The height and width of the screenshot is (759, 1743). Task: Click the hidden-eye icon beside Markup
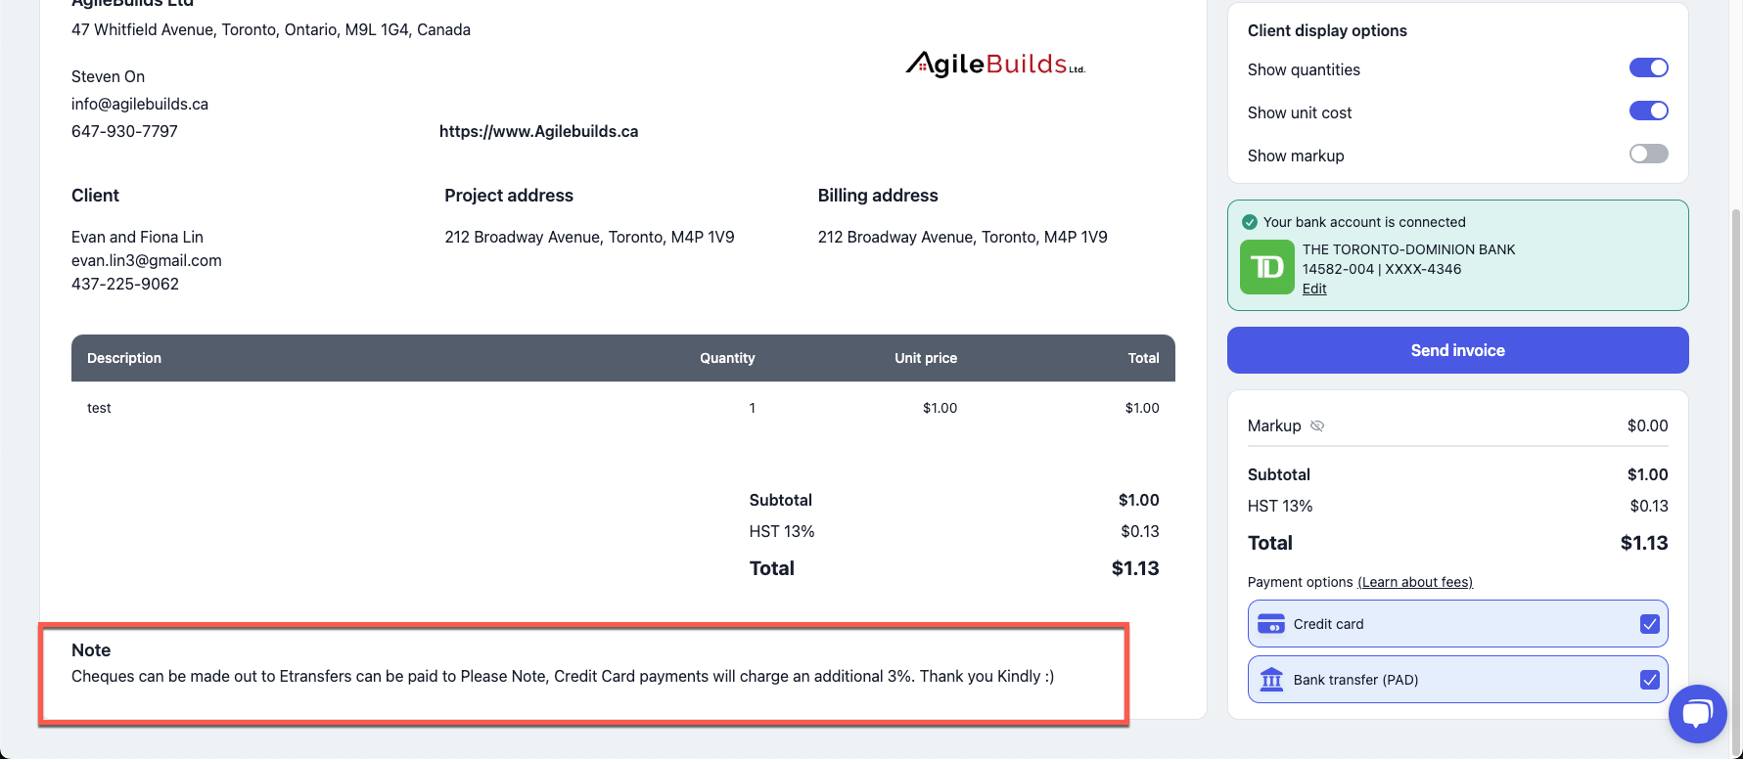1317,425
